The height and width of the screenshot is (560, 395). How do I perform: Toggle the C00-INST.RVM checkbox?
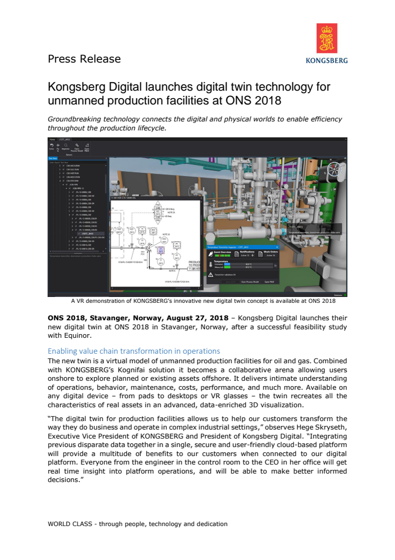[64, 173]
